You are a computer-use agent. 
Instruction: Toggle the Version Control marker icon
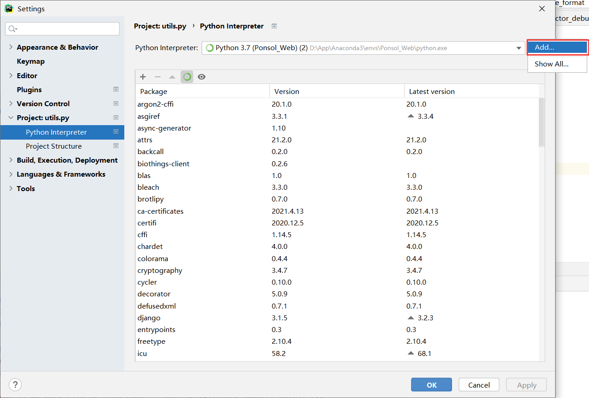tap(116, 103)
